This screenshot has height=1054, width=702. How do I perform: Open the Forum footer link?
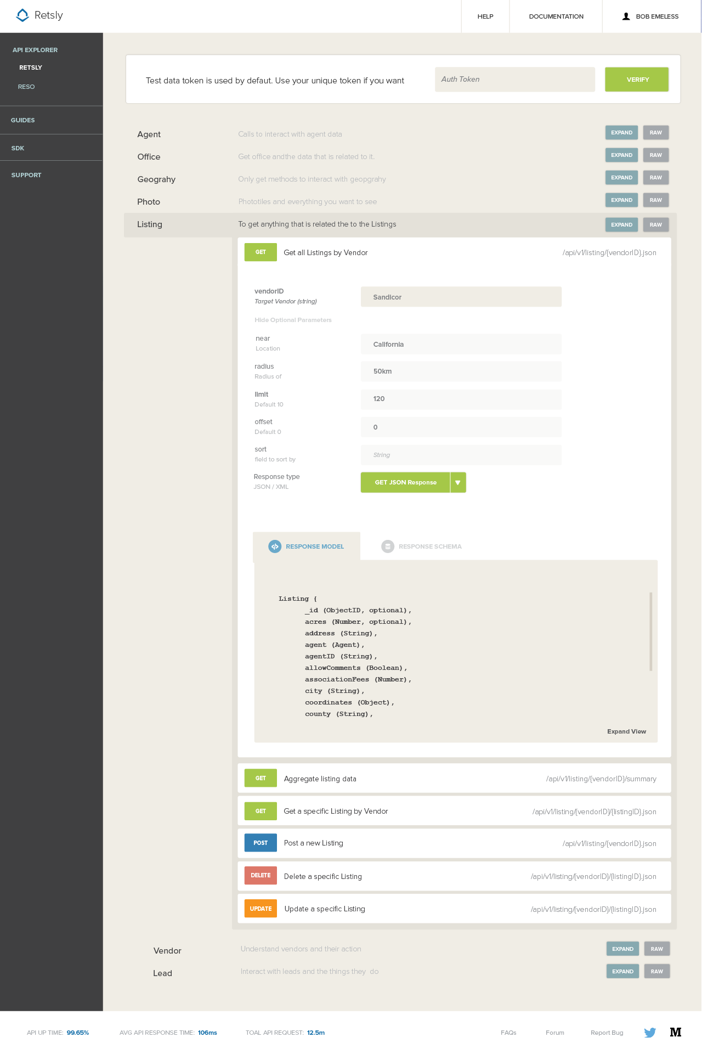pyautogui.click(x=555, y=1033)
